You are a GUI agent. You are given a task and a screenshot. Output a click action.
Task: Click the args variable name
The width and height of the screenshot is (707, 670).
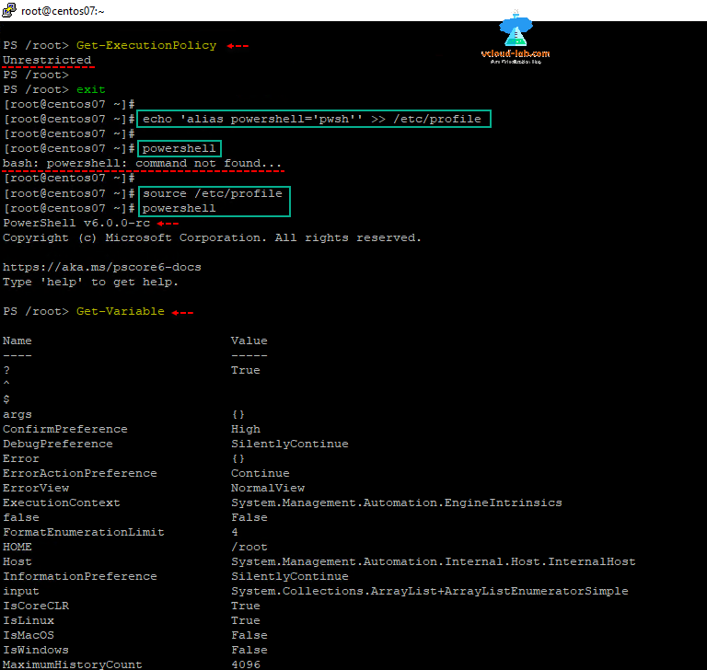click(17, 415)
